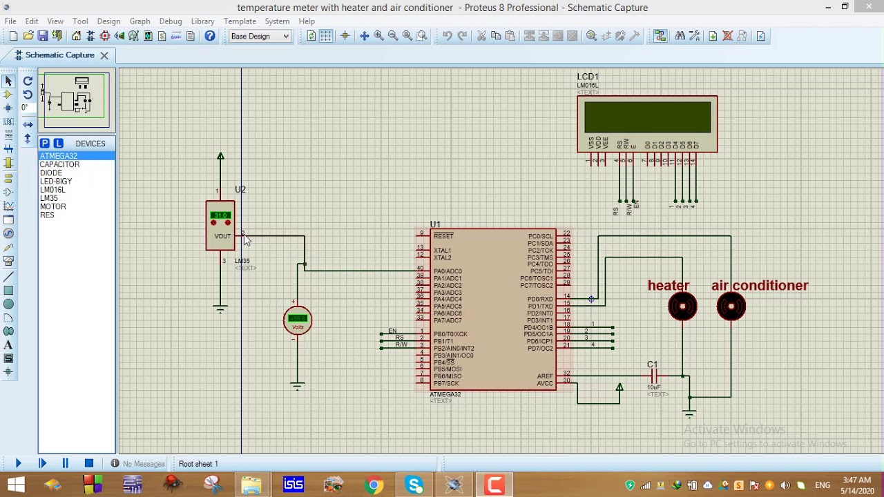Click the blue Help question mark icon
The height and width of the screenshot is (497, 884).
pos(210,36)
